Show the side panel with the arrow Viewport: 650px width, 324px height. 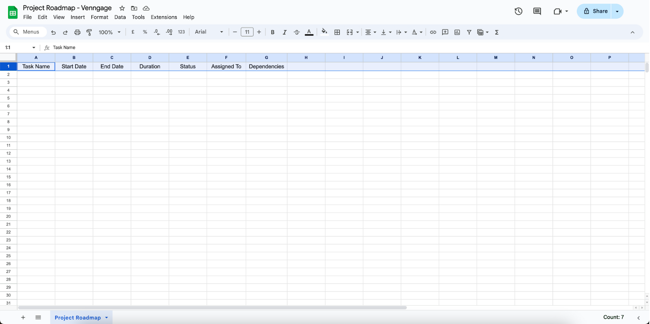tap(639, 318)
